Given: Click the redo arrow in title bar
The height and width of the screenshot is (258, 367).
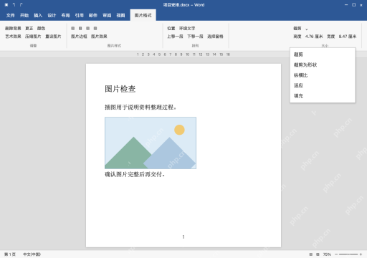Looking at the screenshot, I should pyautogui.click(x=22, y=5).
